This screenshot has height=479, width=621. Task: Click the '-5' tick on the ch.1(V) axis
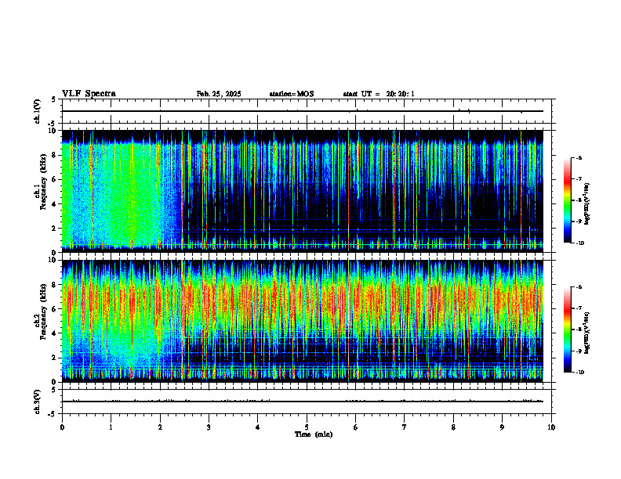click(x=53, y=124)
